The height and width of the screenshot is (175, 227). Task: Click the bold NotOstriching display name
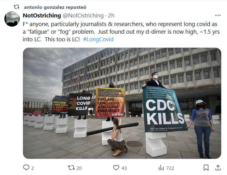point(42,15)
